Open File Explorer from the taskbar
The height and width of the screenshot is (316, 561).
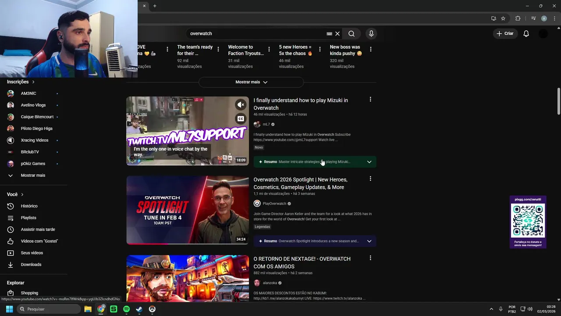(x=88, y=309)
